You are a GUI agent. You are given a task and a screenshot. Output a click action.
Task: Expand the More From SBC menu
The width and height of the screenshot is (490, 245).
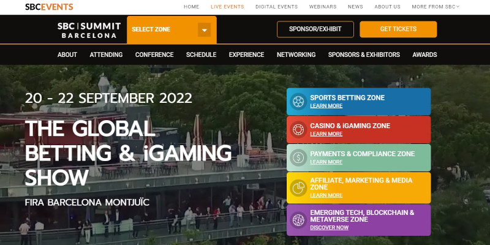tap(435, 7)
